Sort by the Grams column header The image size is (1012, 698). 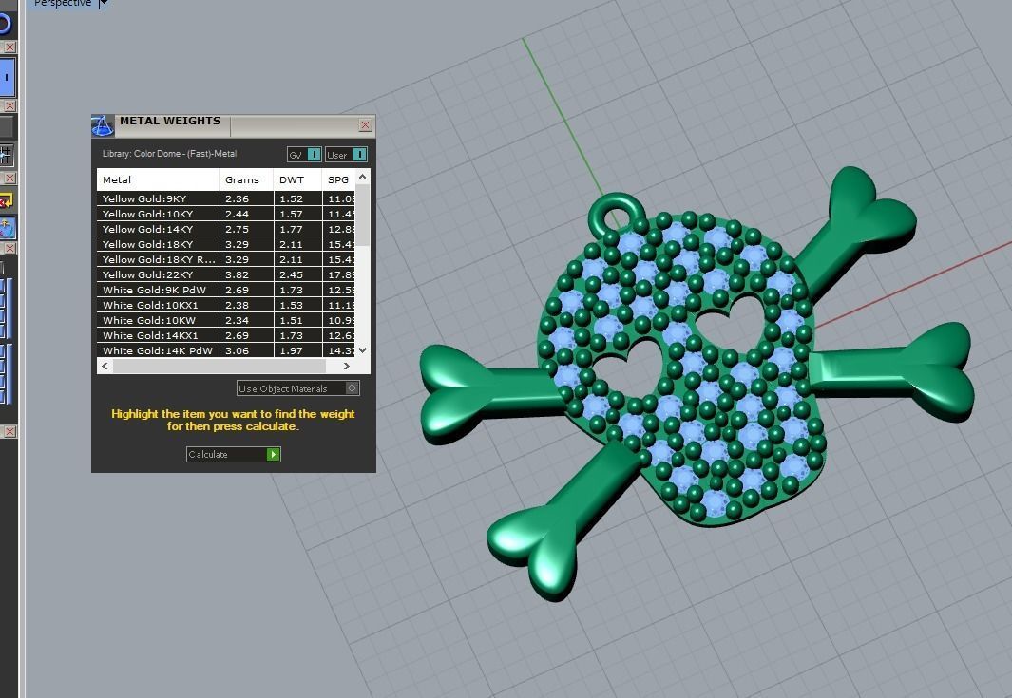tap(246, 180)
